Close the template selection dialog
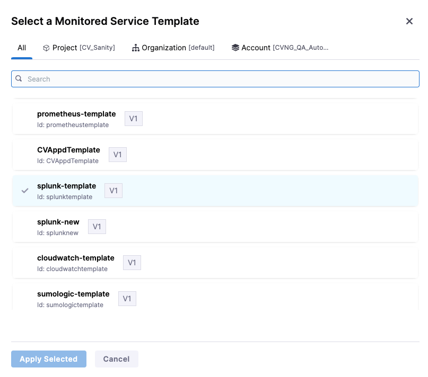The width and height of the screenshot is (428, 377). pos(409,21)
